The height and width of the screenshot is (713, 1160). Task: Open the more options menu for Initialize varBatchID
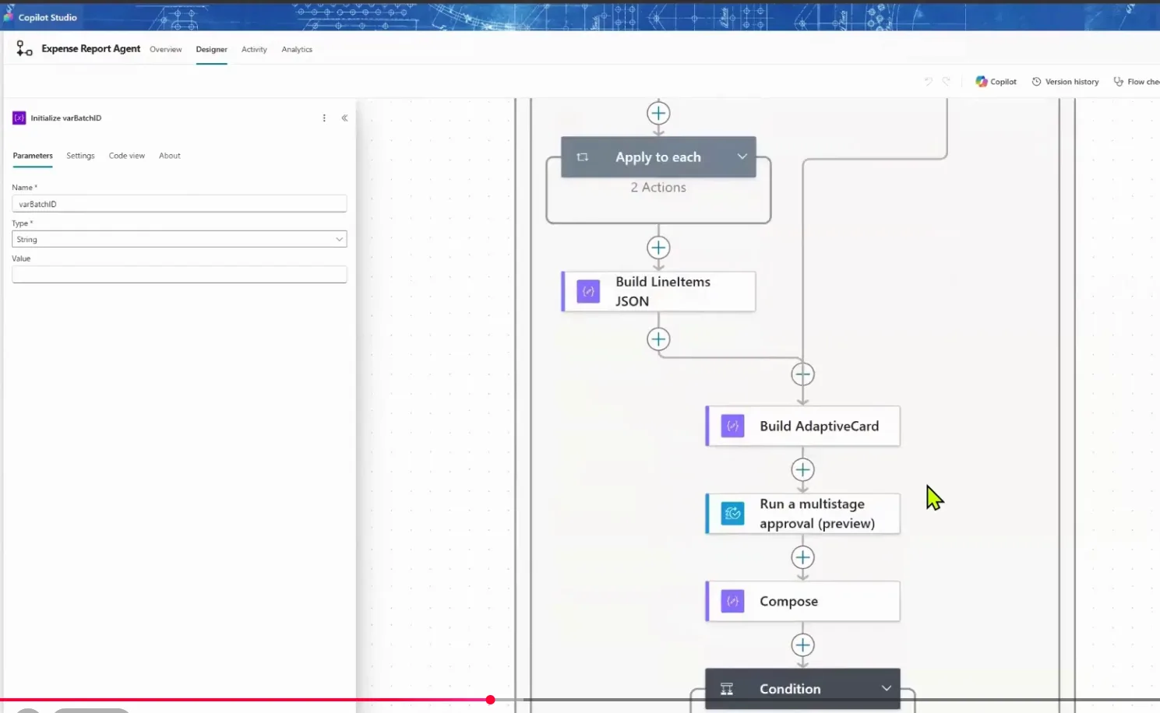pyautogui.click(x=324, y=118)
